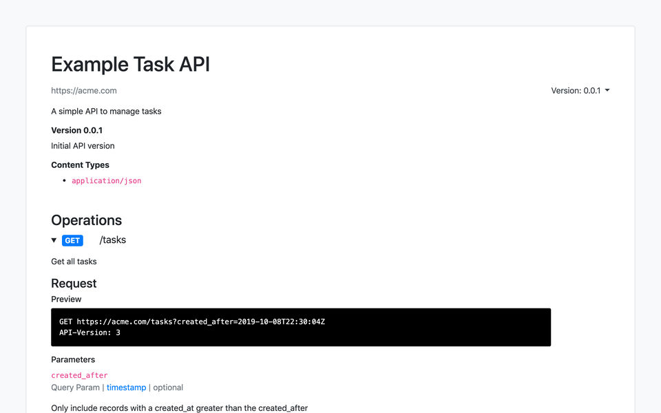Click the Request section heading

(x=74, y=284)
